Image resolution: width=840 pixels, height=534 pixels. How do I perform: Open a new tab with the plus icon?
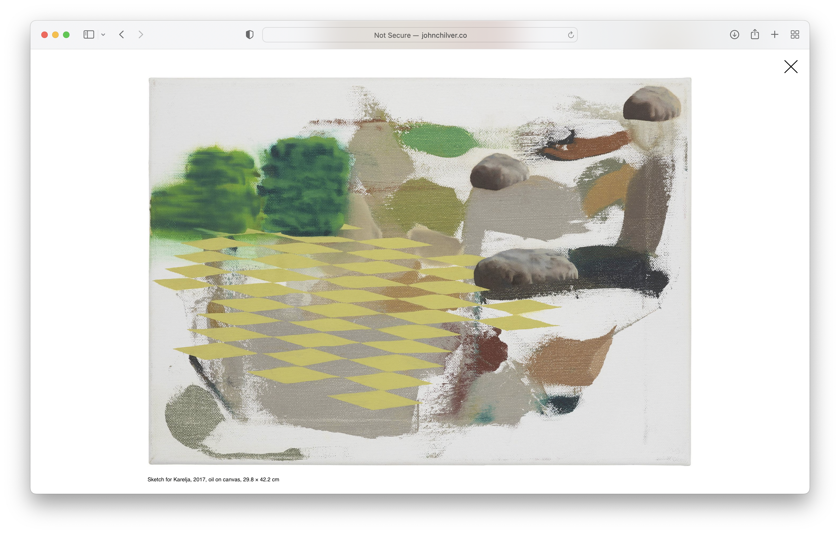coord(774,34)
